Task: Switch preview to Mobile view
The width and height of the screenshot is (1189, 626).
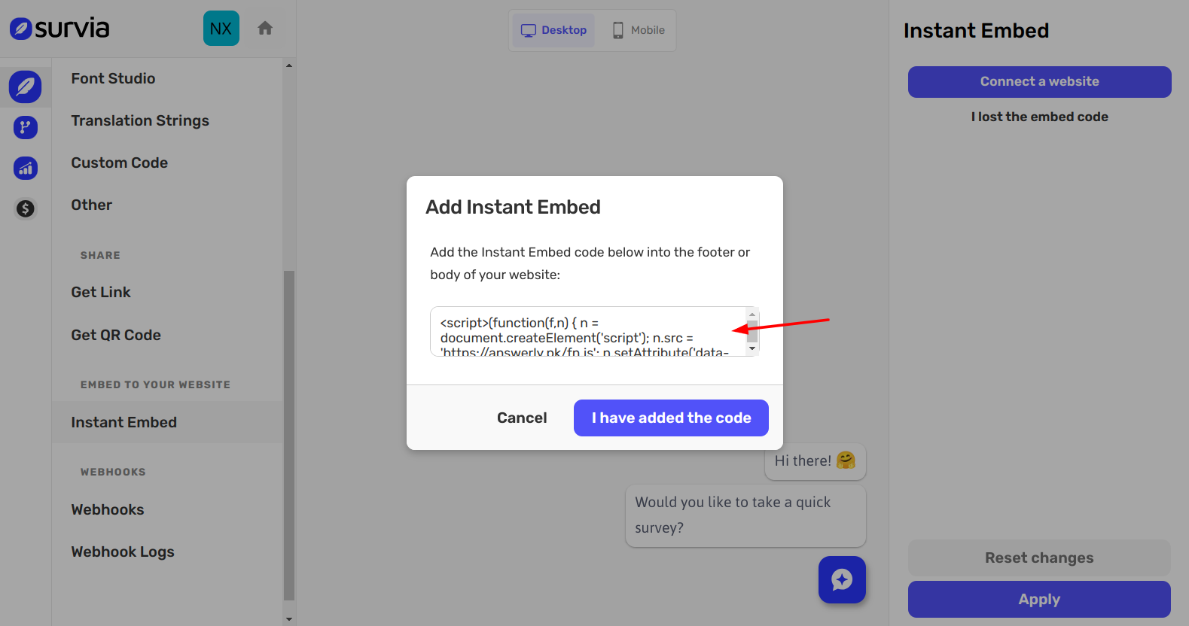Action: coord(639,30)
